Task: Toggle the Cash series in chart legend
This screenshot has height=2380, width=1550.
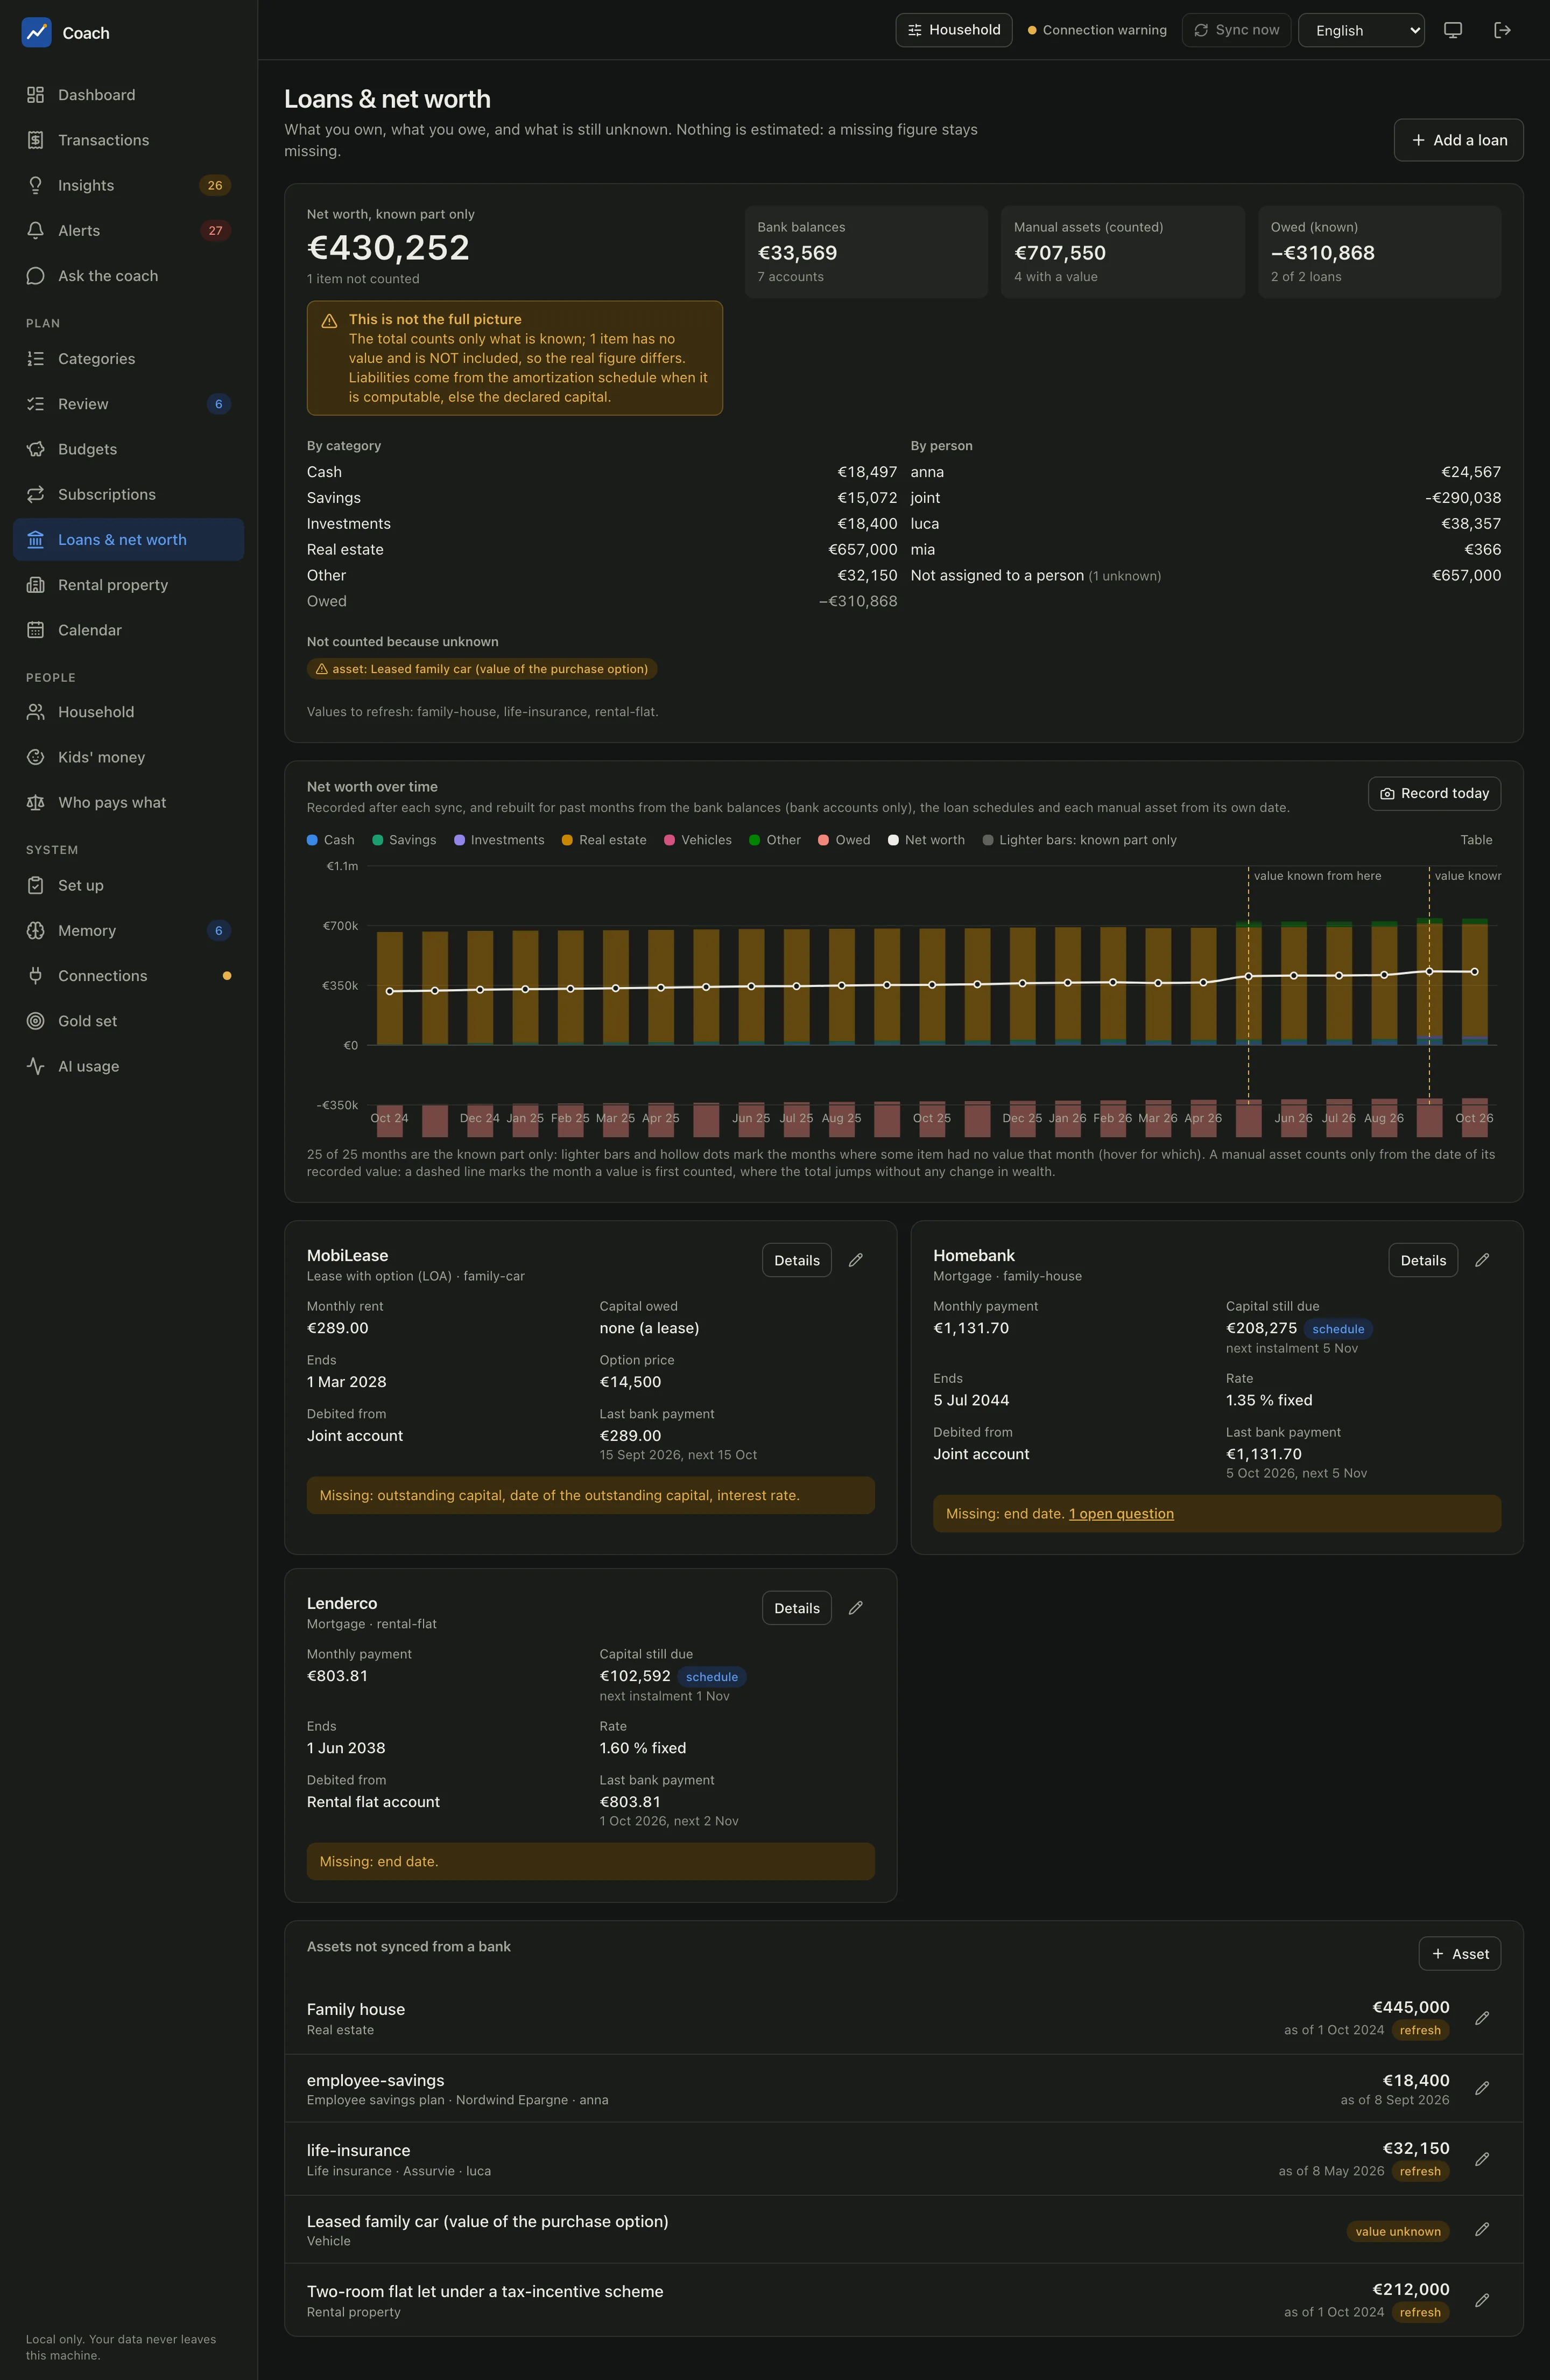Action: point(331,840)
